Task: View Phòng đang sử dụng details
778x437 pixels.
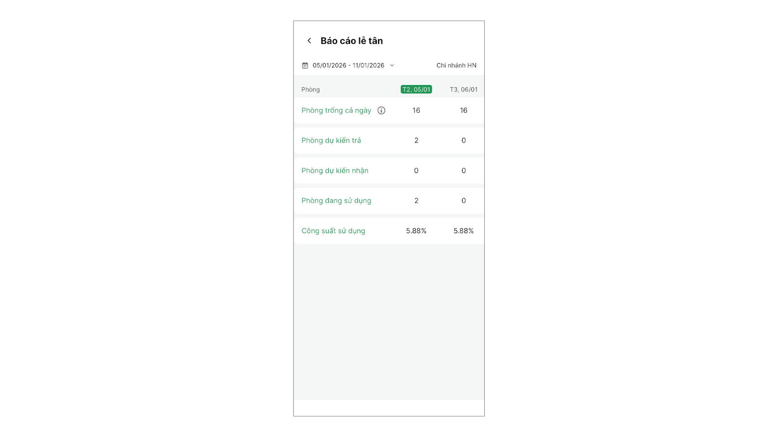Action: point(336,201)
